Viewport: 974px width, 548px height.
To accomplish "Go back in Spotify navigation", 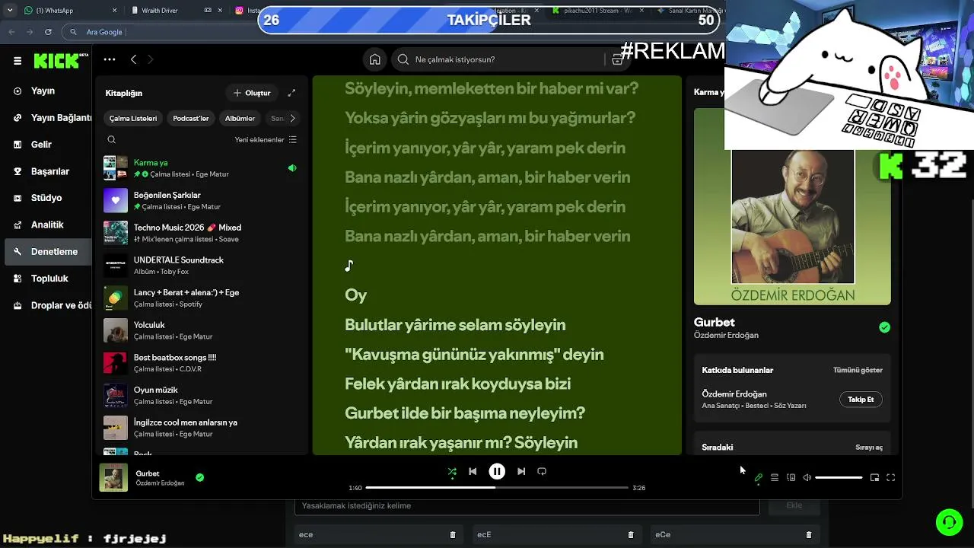I will tap(133, 59).
